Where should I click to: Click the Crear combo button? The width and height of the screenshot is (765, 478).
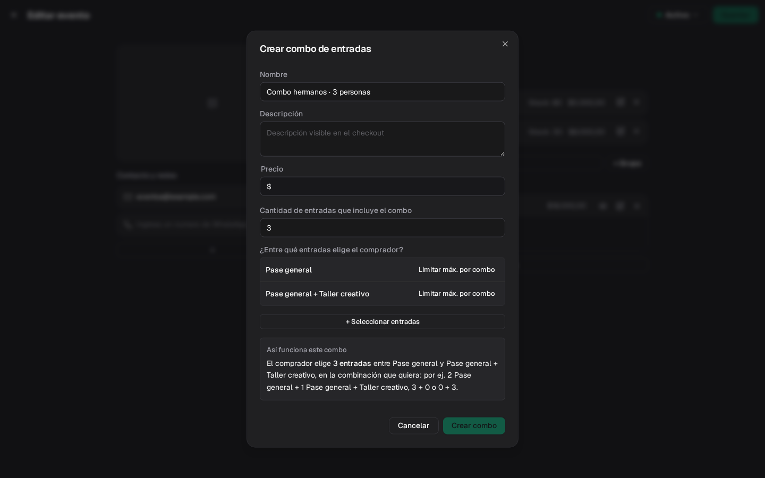click(x=474, y=426)
